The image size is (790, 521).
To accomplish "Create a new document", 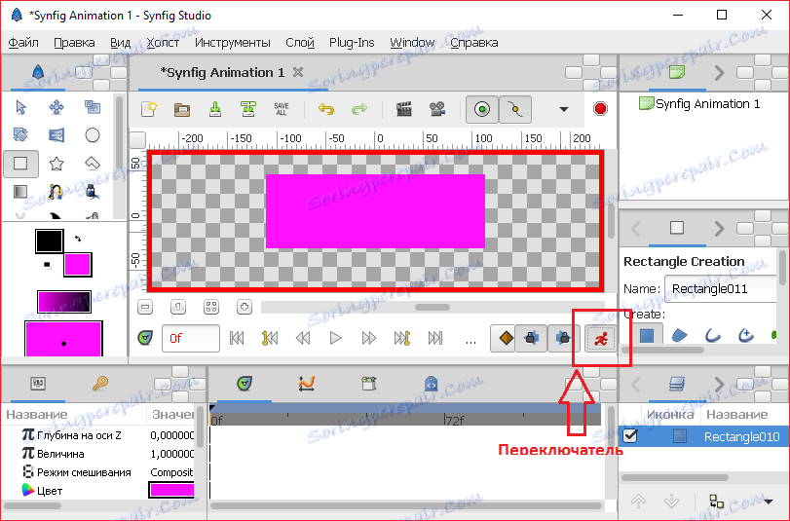I will click(x=149, y=109).
